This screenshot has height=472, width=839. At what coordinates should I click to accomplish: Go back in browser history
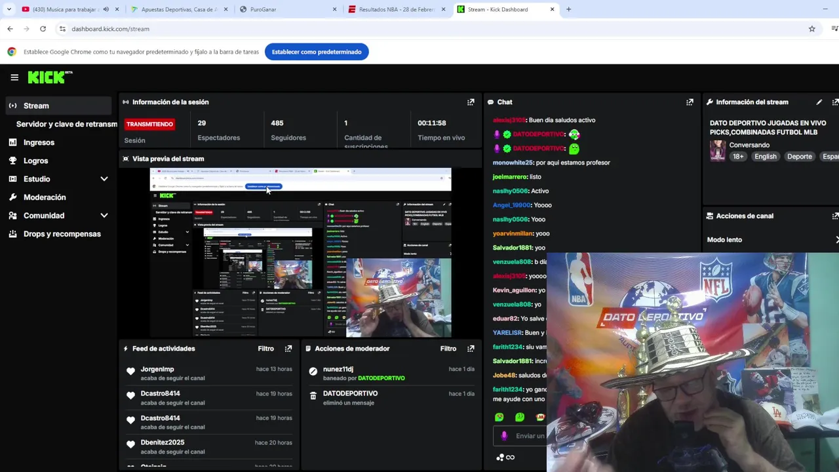pyautogui.click(x=10, y=29)
